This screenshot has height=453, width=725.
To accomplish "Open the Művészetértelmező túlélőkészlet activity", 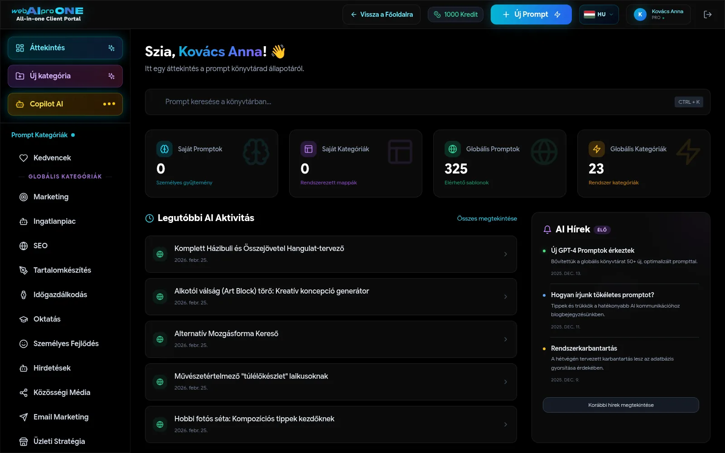I will pyautogui.click(x=331, y=382).
